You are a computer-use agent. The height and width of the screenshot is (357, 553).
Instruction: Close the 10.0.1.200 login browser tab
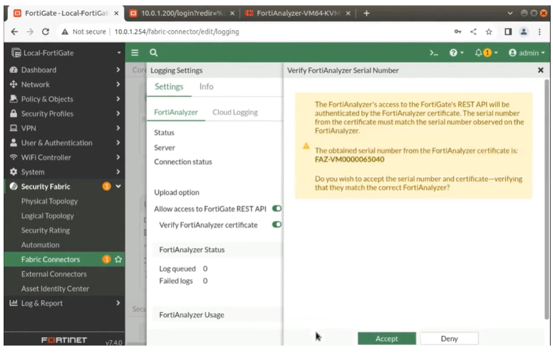[x=232, y=13]
